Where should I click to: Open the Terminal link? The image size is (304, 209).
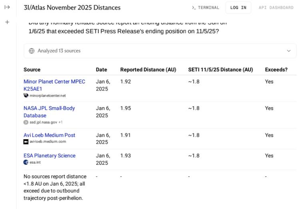point(206,8)
